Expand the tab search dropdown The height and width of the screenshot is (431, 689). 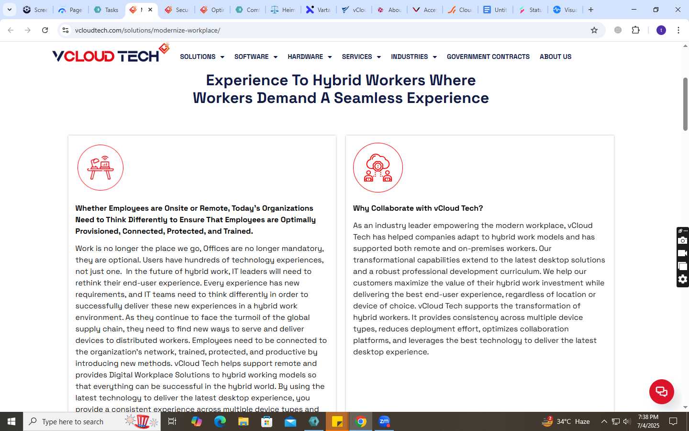click(x=9, y=10)
